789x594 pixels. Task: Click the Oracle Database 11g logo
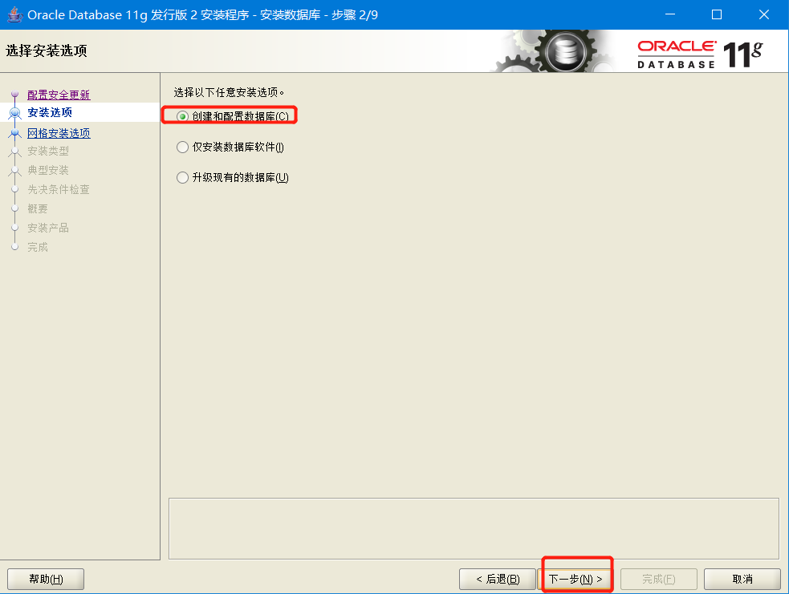click(700, 55)
